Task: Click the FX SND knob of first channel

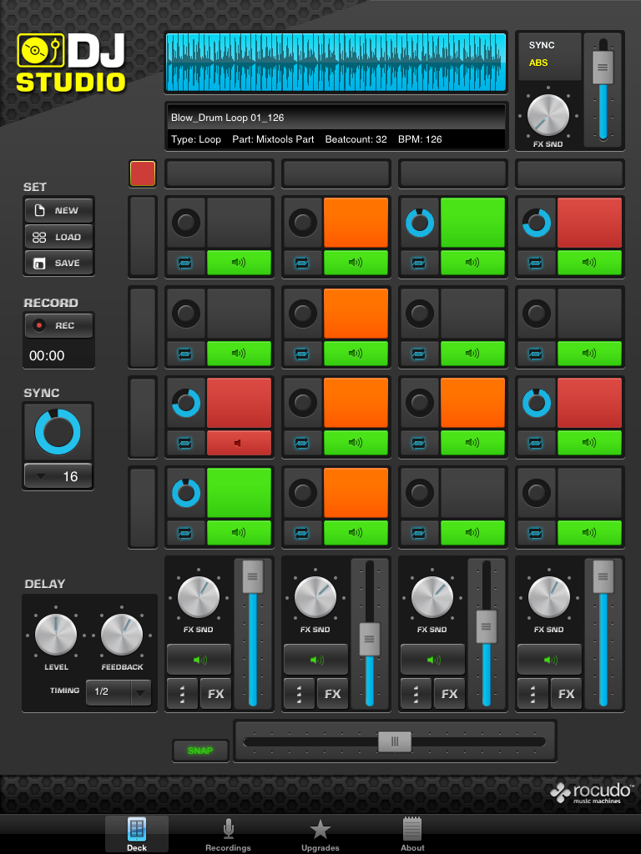Action: 199,597
